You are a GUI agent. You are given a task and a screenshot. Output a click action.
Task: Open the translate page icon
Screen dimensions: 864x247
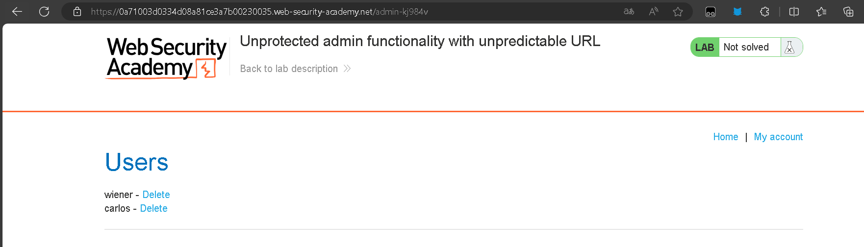tap(629, 11)
